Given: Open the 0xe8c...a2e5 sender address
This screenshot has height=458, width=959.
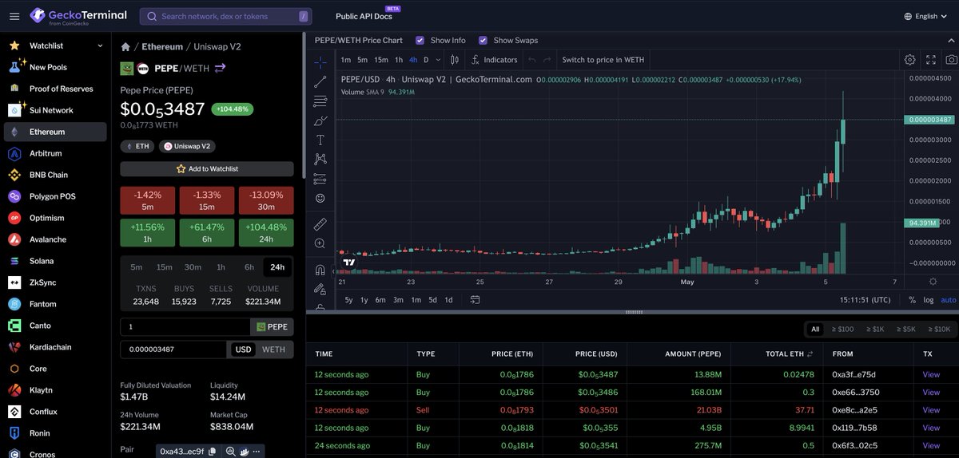Looking at the screenshot, I should point(854,409).
